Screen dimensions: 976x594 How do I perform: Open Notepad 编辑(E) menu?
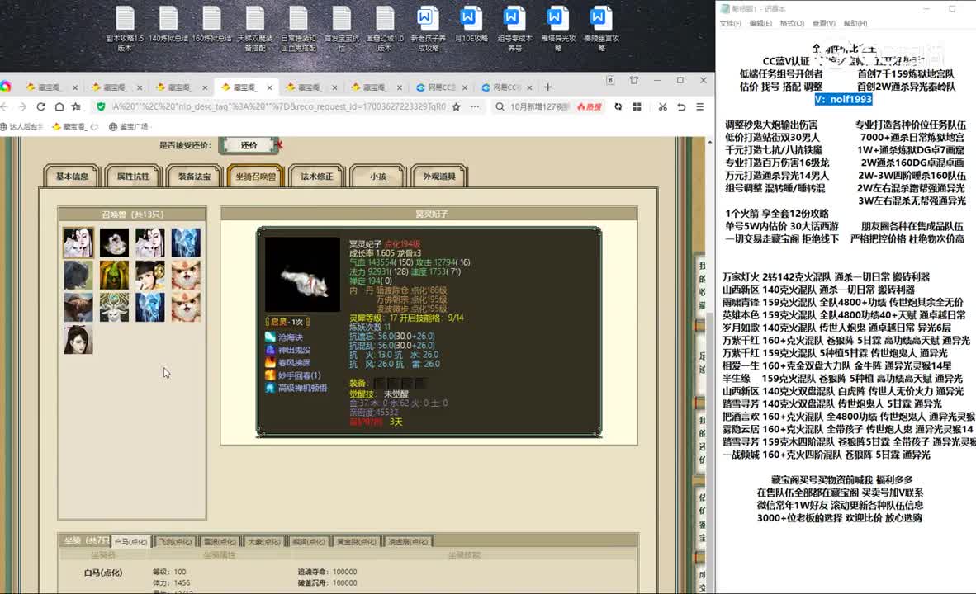coord(760,24)
